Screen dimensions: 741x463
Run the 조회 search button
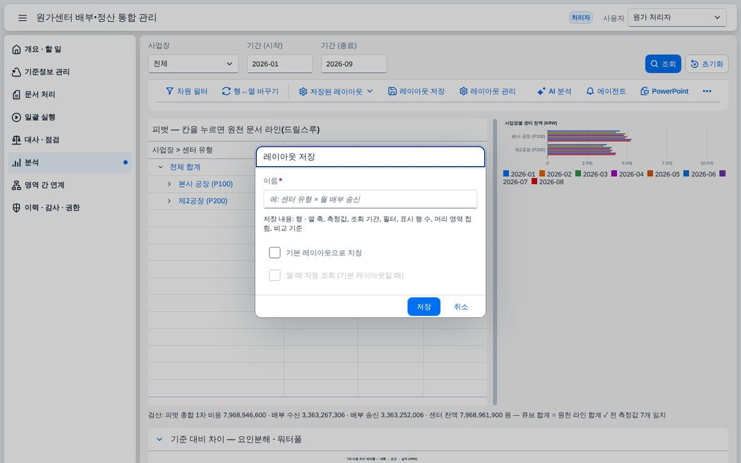(x=663, y=64)
